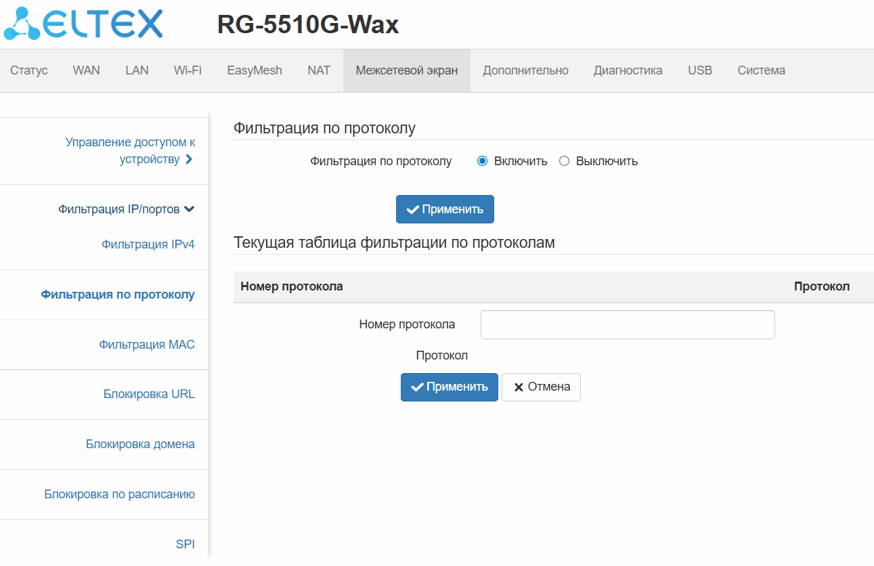This screenshot has width=874, height=566.
Task: Open the Диагностика tab
Action: [x=628, y=70]
